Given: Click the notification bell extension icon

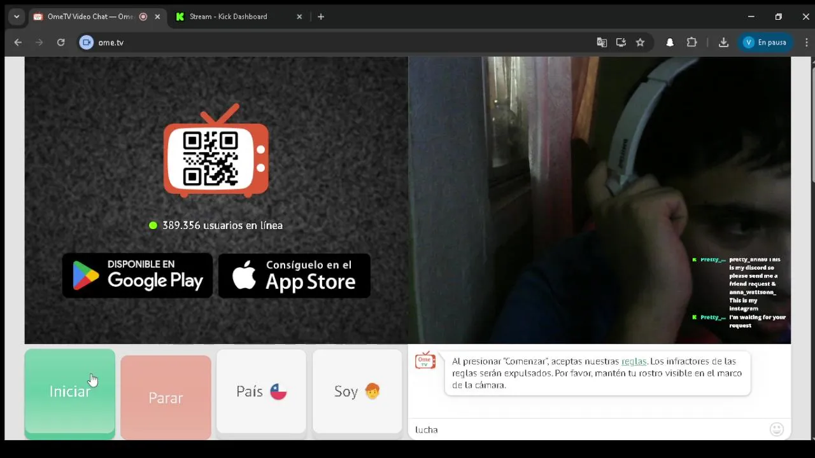Looking at the screenshot, I should click(x=670, y=43).
